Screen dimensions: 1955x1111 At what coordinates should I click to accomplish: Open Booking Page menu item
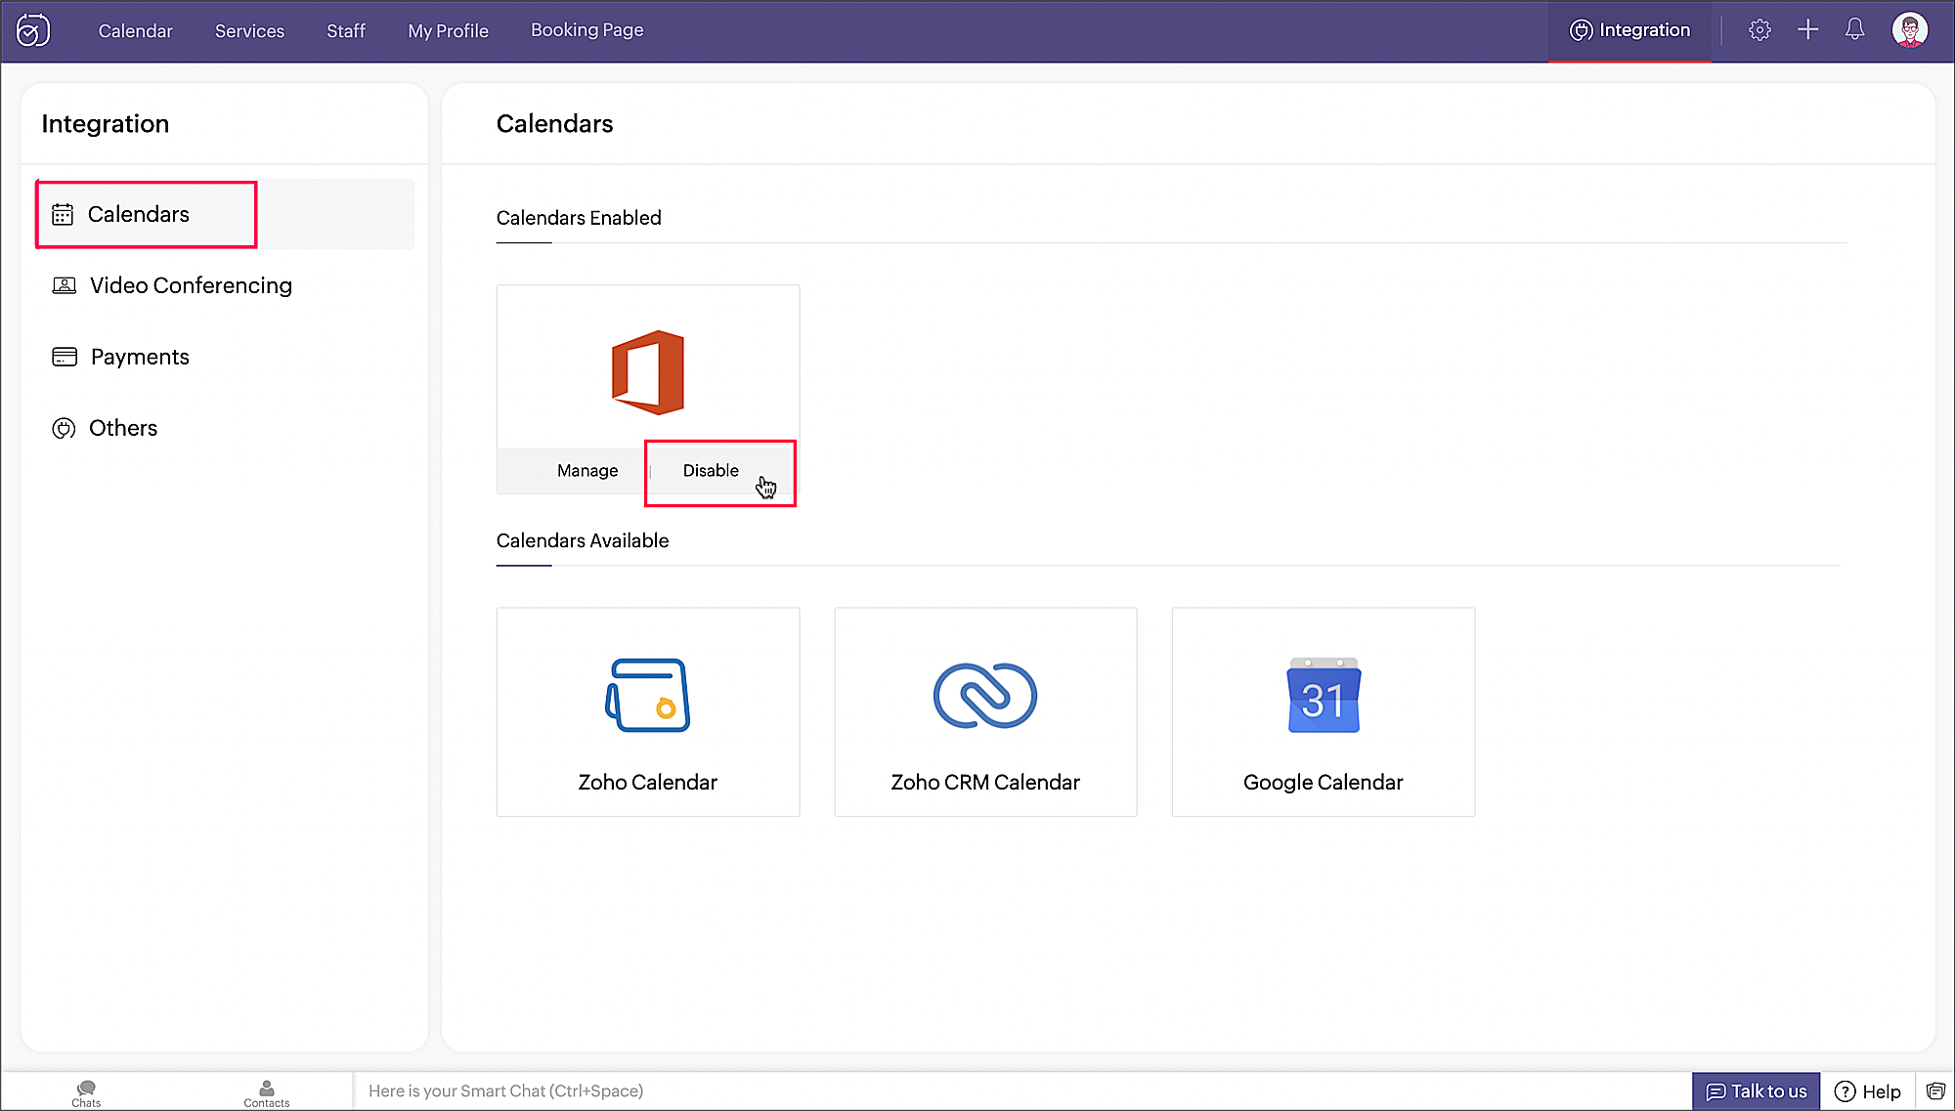586,30
